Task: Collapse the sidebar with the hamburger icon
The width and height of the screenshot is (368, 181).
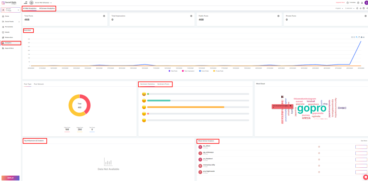Action: [26, 3]
